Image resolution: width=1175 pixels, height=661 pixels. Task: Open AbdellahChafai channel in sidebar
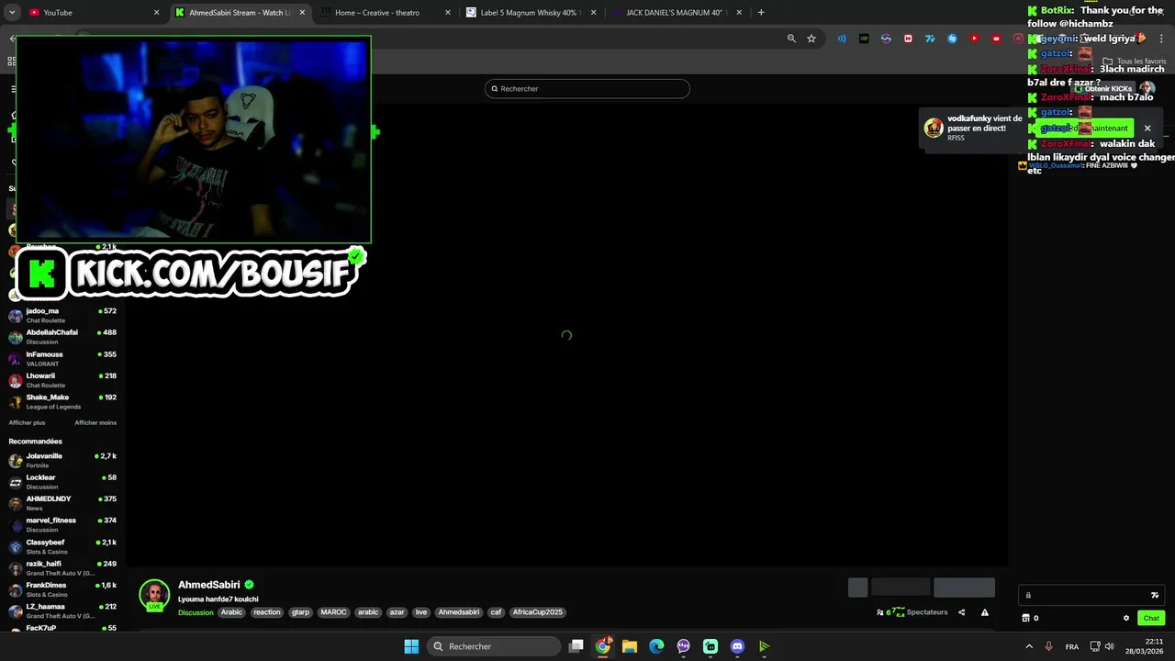tap(62, 337)
